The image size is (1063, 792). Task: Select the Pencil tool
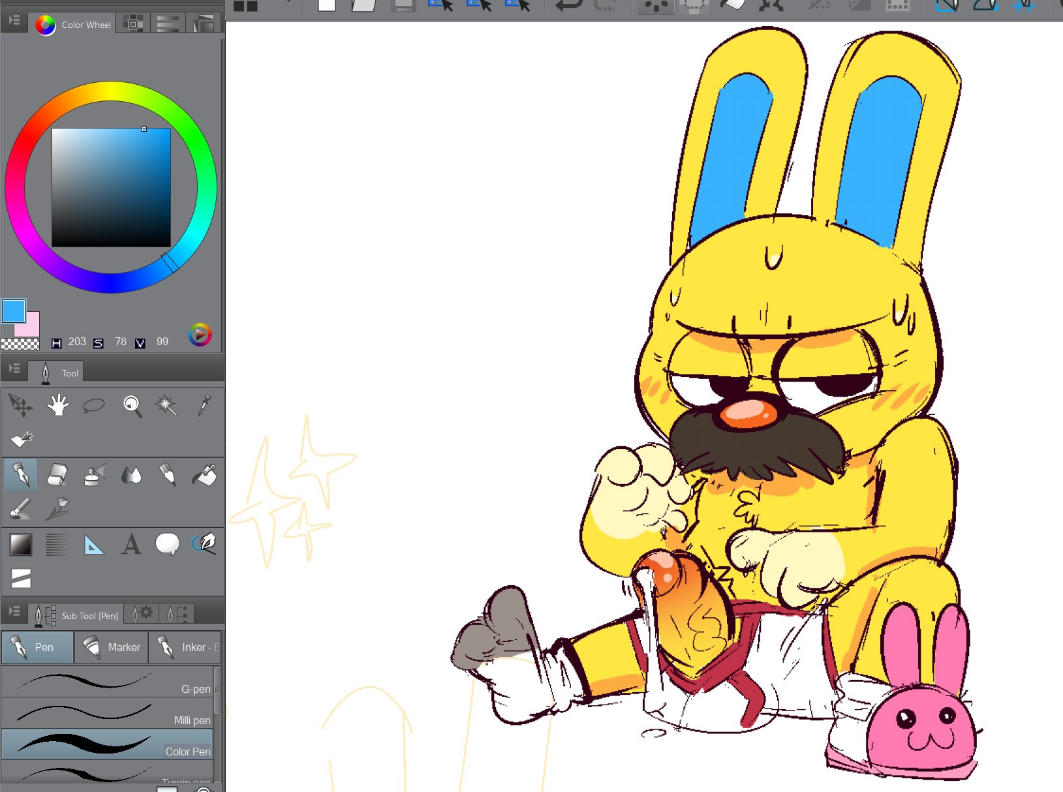click(168, 475)
